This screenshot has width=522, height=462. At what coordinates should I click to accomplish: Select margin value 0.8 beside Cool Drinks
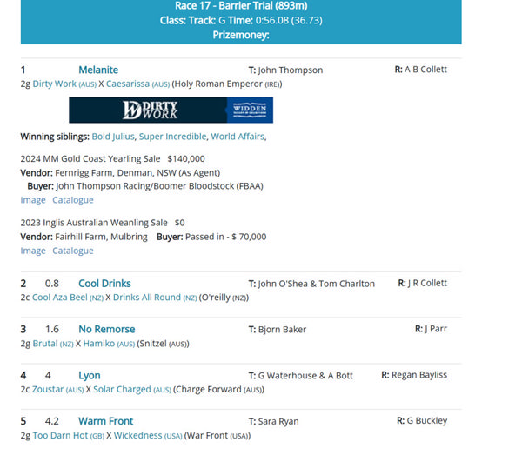coord(52,284)
